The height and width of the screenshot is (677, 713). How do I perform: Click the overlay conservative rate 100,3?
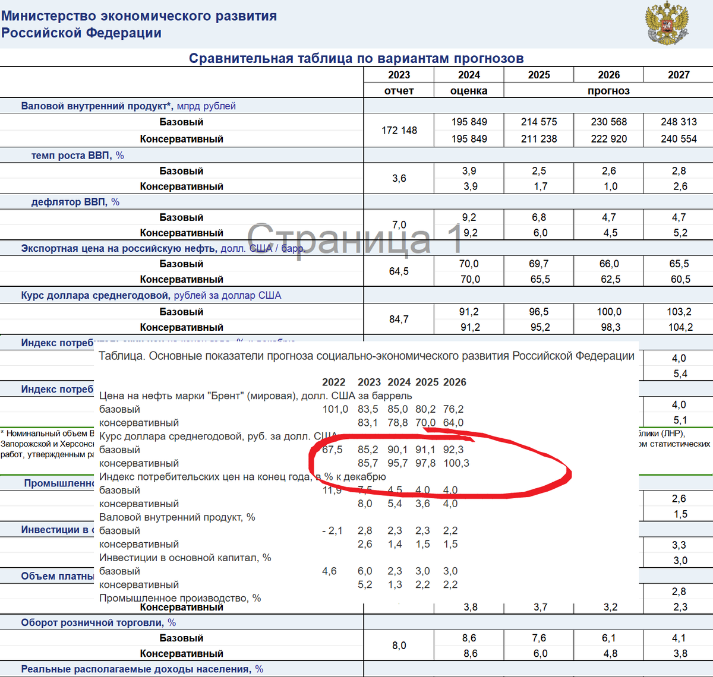[456, 463]
